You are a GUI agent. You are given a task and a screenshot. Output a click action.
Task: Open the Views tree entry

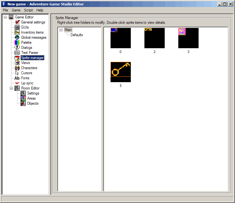(x=25, y=63)
